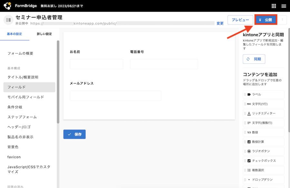This screenshot has height=188, width=290.
Task: Add a Label content item
Action: tap(264, 94)
